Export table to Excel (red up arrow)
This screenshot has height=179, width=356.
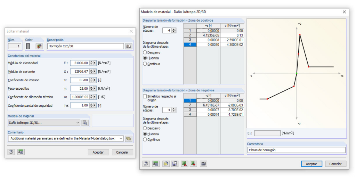(x=185, y=163)
